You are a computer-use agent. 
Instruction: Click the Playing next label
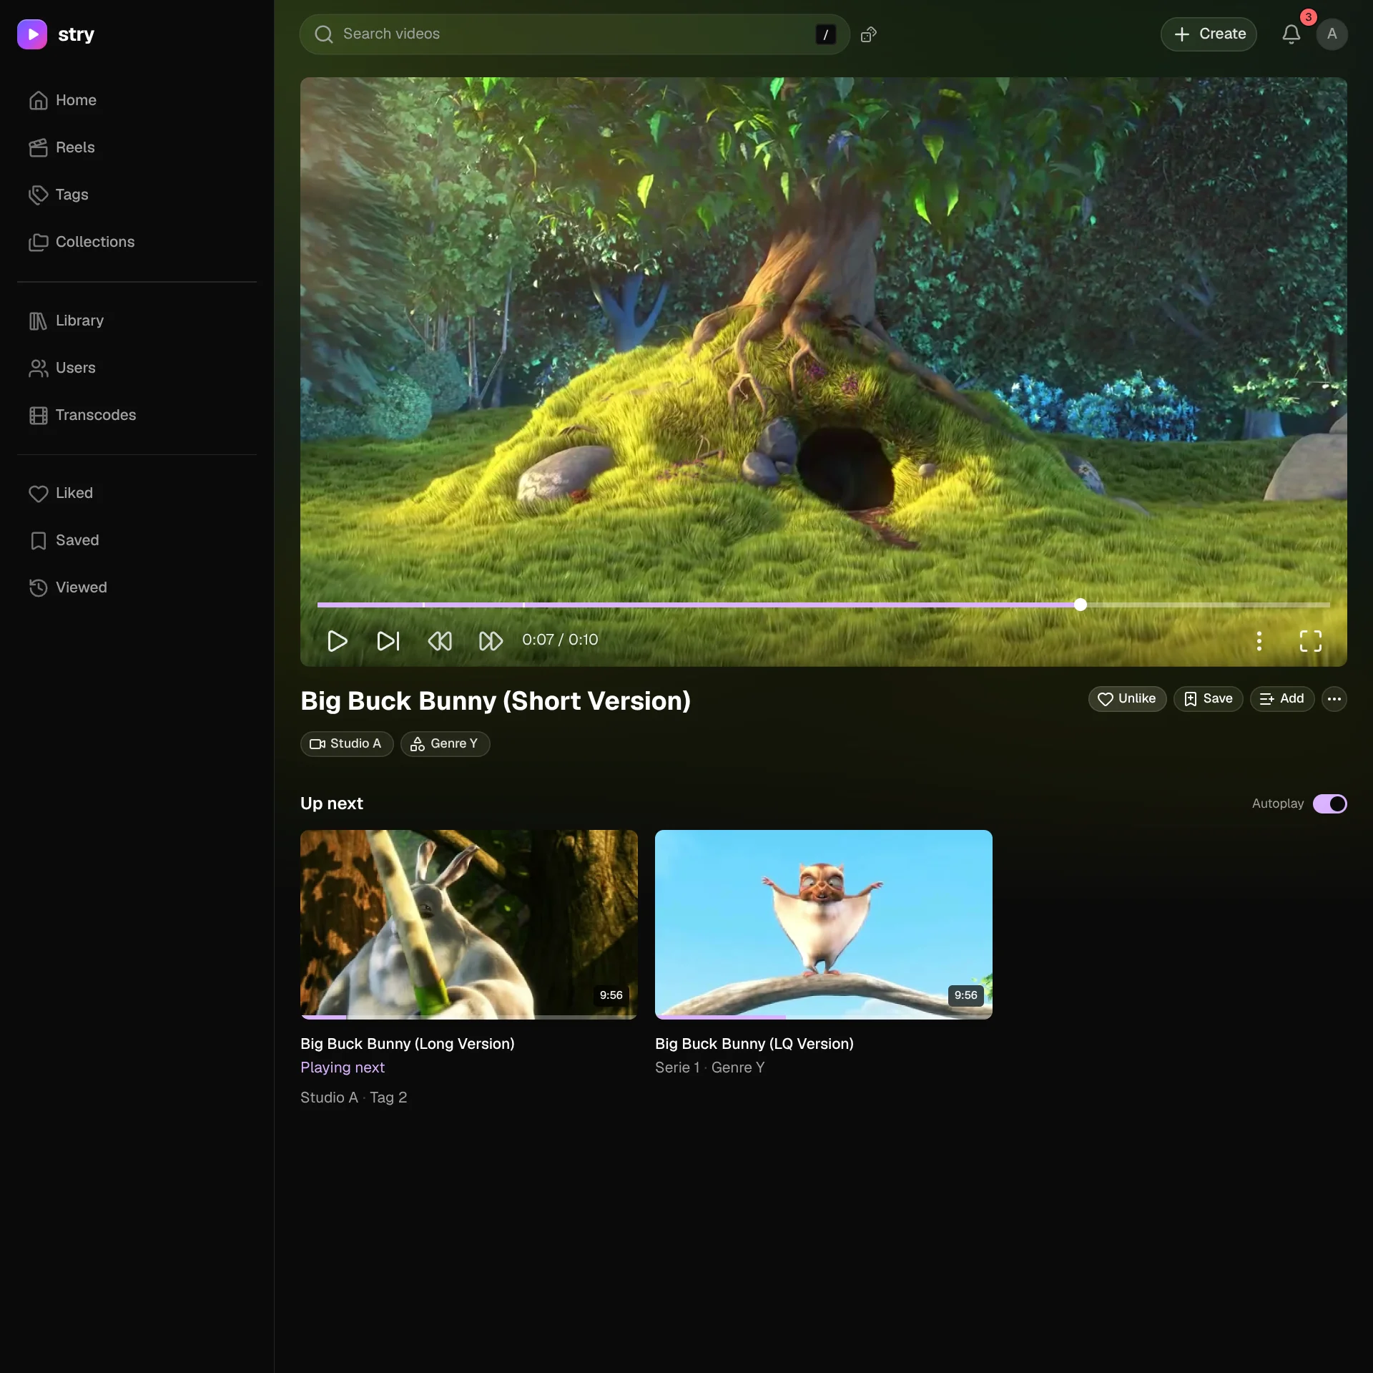click(343, 1067)
